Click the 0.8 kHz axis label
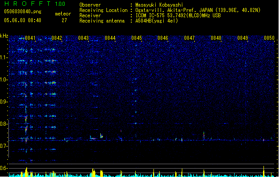 pyautogui.click(x=4, y=124)
